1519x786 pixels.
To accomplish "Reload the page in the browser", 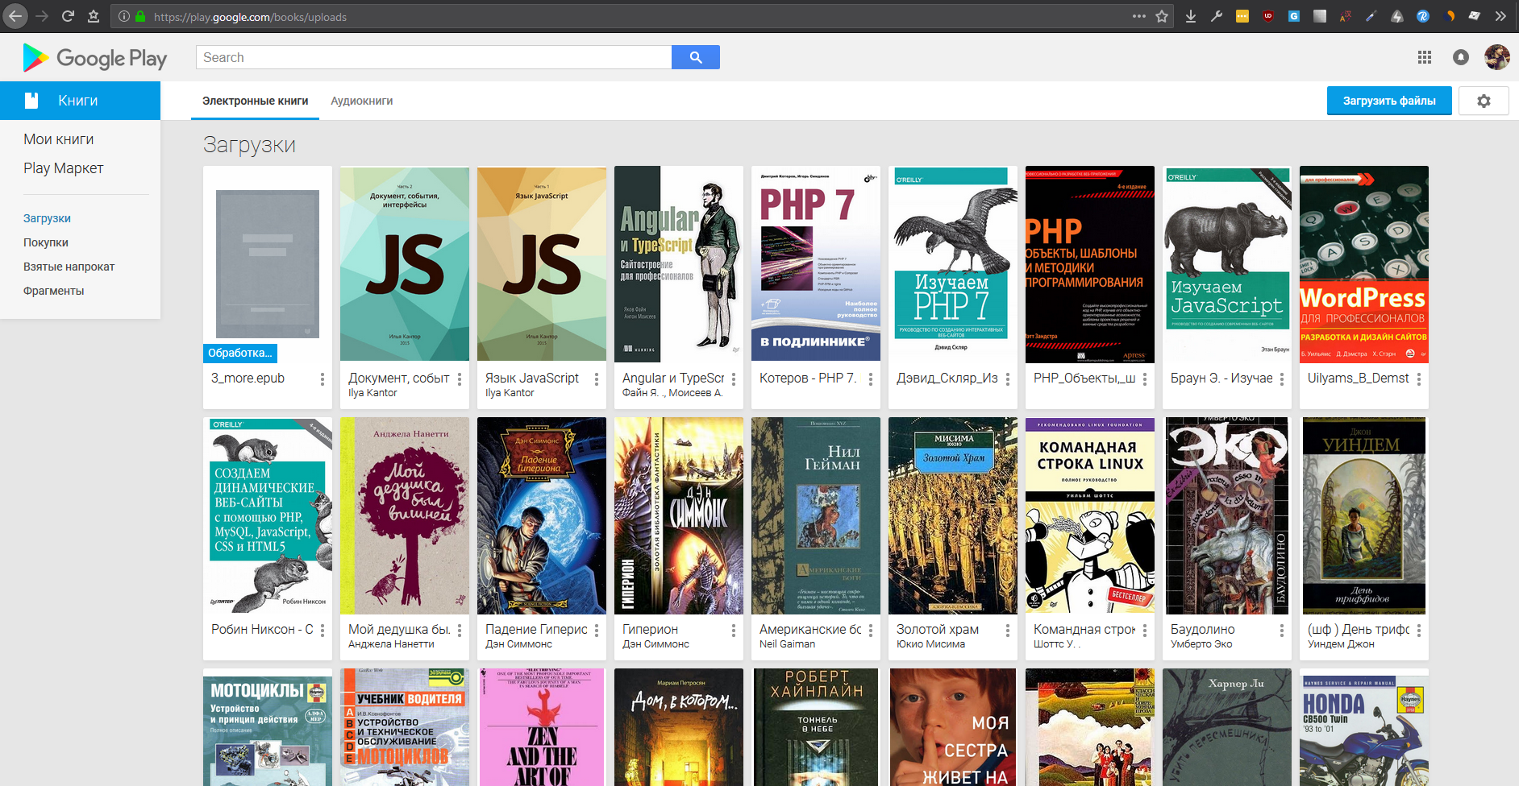I will (68, 16).
